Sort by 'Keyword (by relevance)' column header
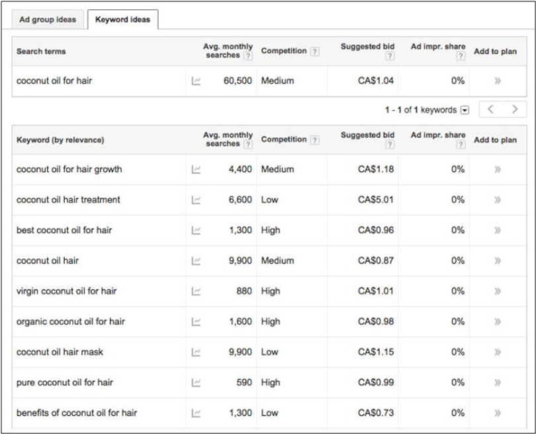This screenshot has width=536, height=434. click(x=60, y=140)
